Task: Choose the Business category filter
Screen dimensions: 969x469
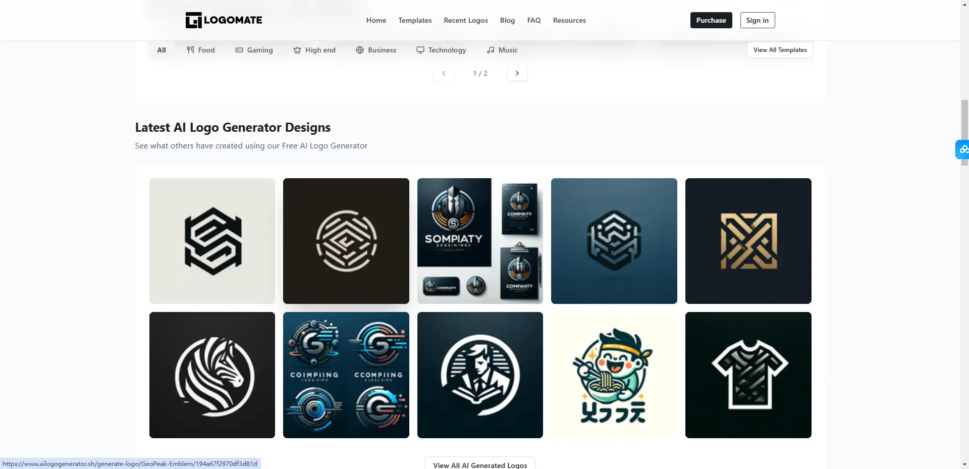Action: tap(376, 50)
